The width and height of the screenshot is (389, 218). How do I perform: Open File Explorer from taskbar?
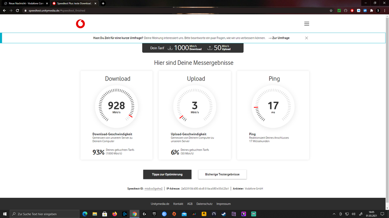click(95, 214)
